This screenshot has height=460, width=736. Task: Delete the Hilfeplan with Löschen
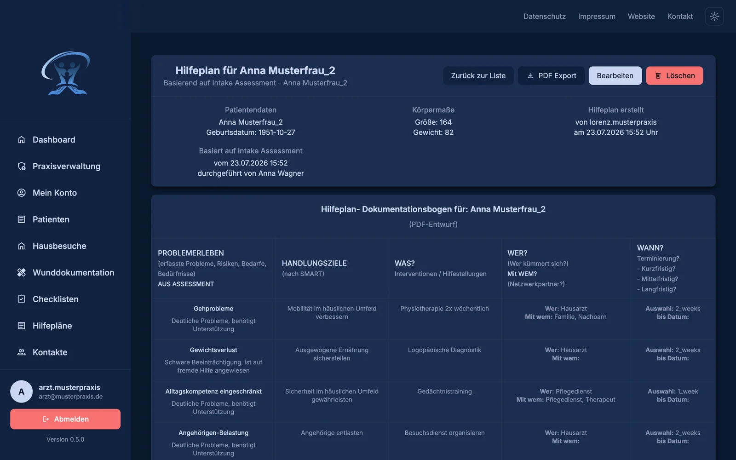point(674,75)
